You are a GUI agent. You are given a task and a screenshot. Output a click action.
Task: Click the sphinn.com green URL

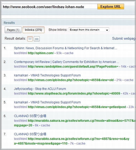tap(41, 53)
